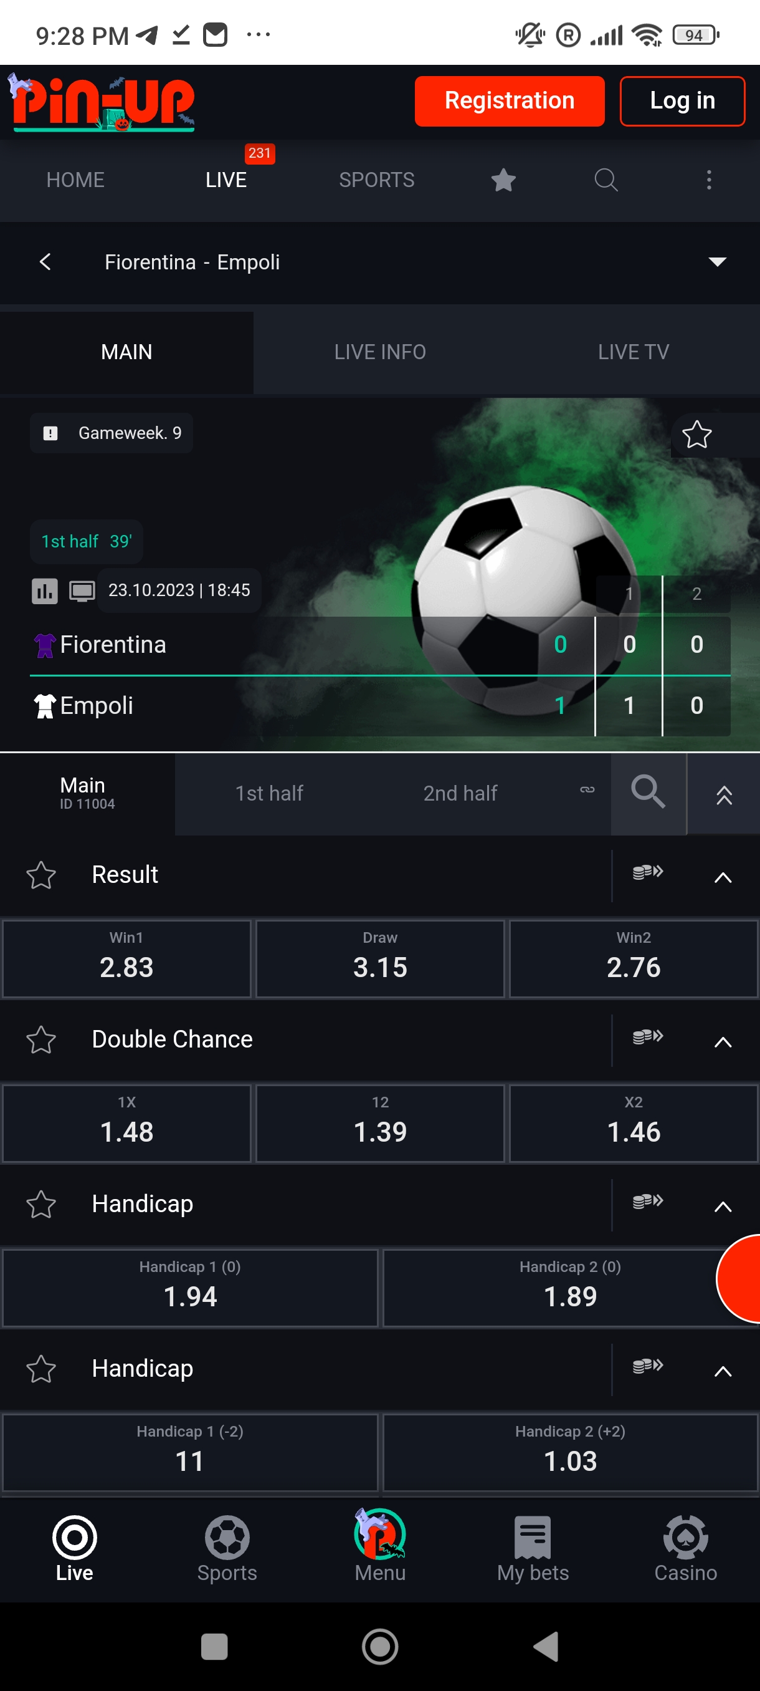The height and width of the screenshot is (1691, 760).
Task: Switch to the LIVE INFO tab
Action: tap(379, 352)
